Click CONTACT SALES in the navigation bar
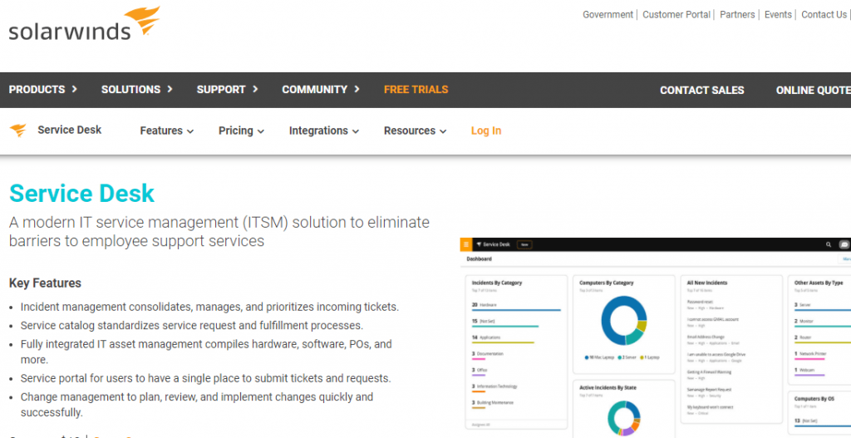The width and height of the screenshot is (851, 438). coord(701,91)
